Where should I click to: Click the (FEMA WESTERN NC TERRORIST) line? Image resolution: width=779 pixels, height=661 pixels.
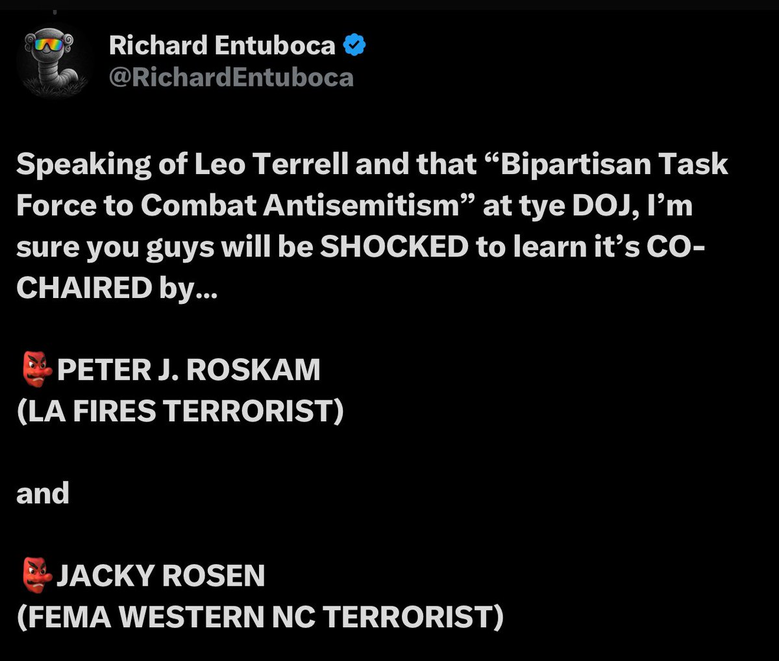(x=260, y=616)
